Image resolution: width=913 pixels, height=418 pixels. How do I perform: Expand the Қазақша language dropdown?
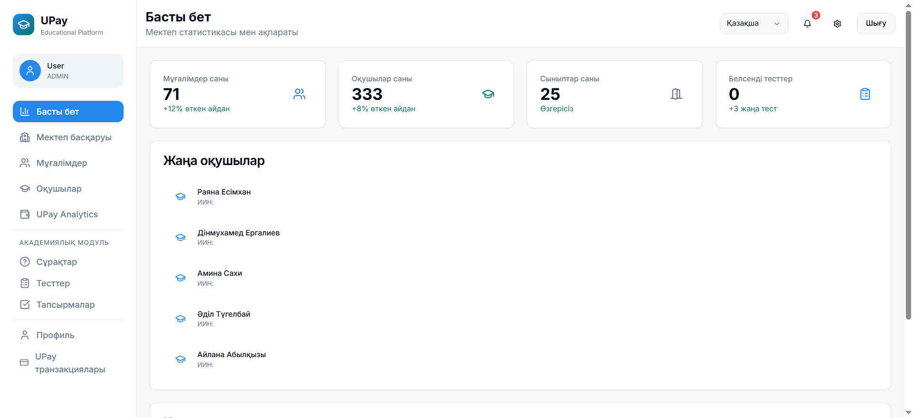click(754, 23)
